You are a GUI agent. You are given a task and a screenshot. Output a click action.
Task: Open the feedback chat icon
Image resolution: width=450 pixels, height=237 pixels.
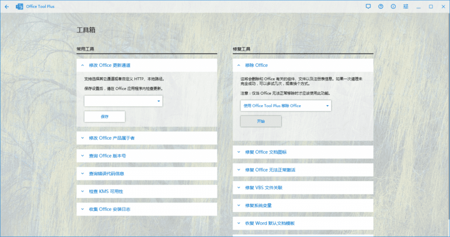coord(368,6)
